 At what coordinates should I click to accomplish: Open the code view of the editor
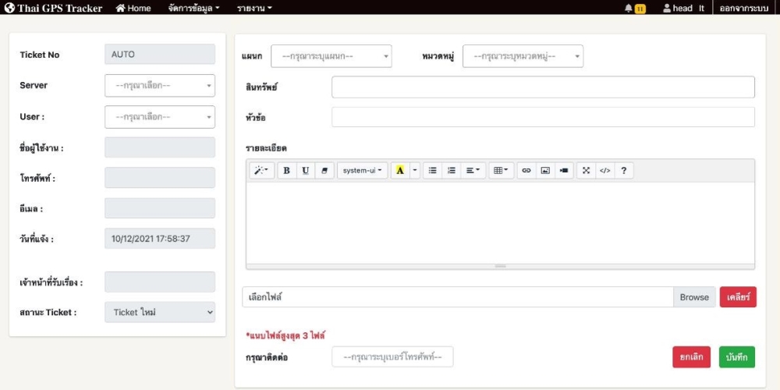(x=604, y=170)
